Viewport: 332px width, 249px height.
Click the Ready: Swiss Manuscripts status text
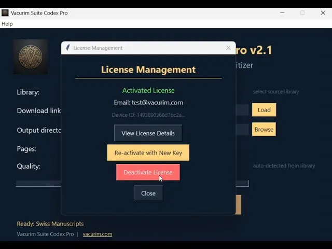pyautogui.click(x=50, y=224)
